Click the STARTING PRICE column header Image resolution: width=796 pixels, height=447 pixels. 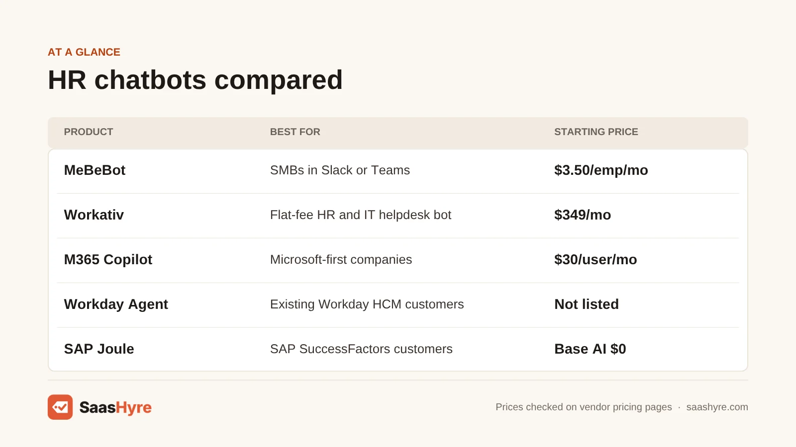click(x=596, y=132)
